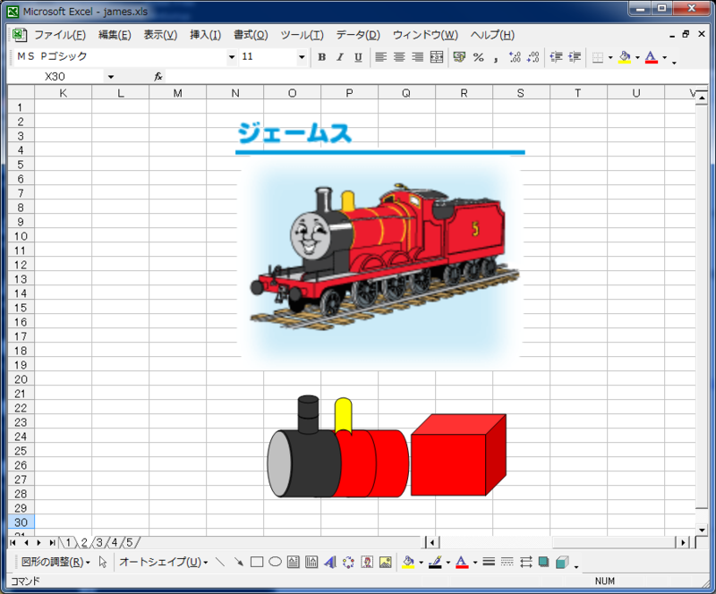
Task: Toggle underline formatting
Action: click(x=359, y=57)
